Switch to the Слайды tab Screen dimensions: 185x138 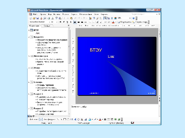[x=47, y=26]
